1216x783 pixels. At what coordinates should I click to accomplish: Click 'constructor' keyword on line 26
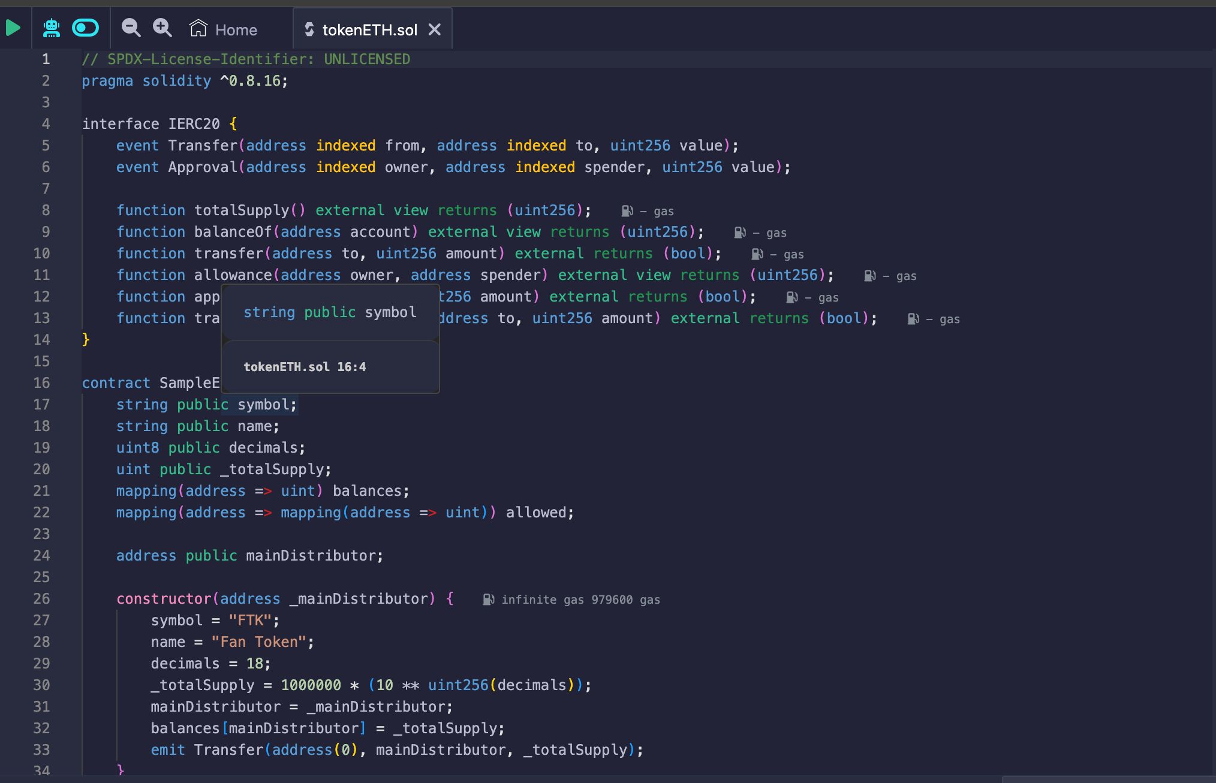(x=164, y=599)
